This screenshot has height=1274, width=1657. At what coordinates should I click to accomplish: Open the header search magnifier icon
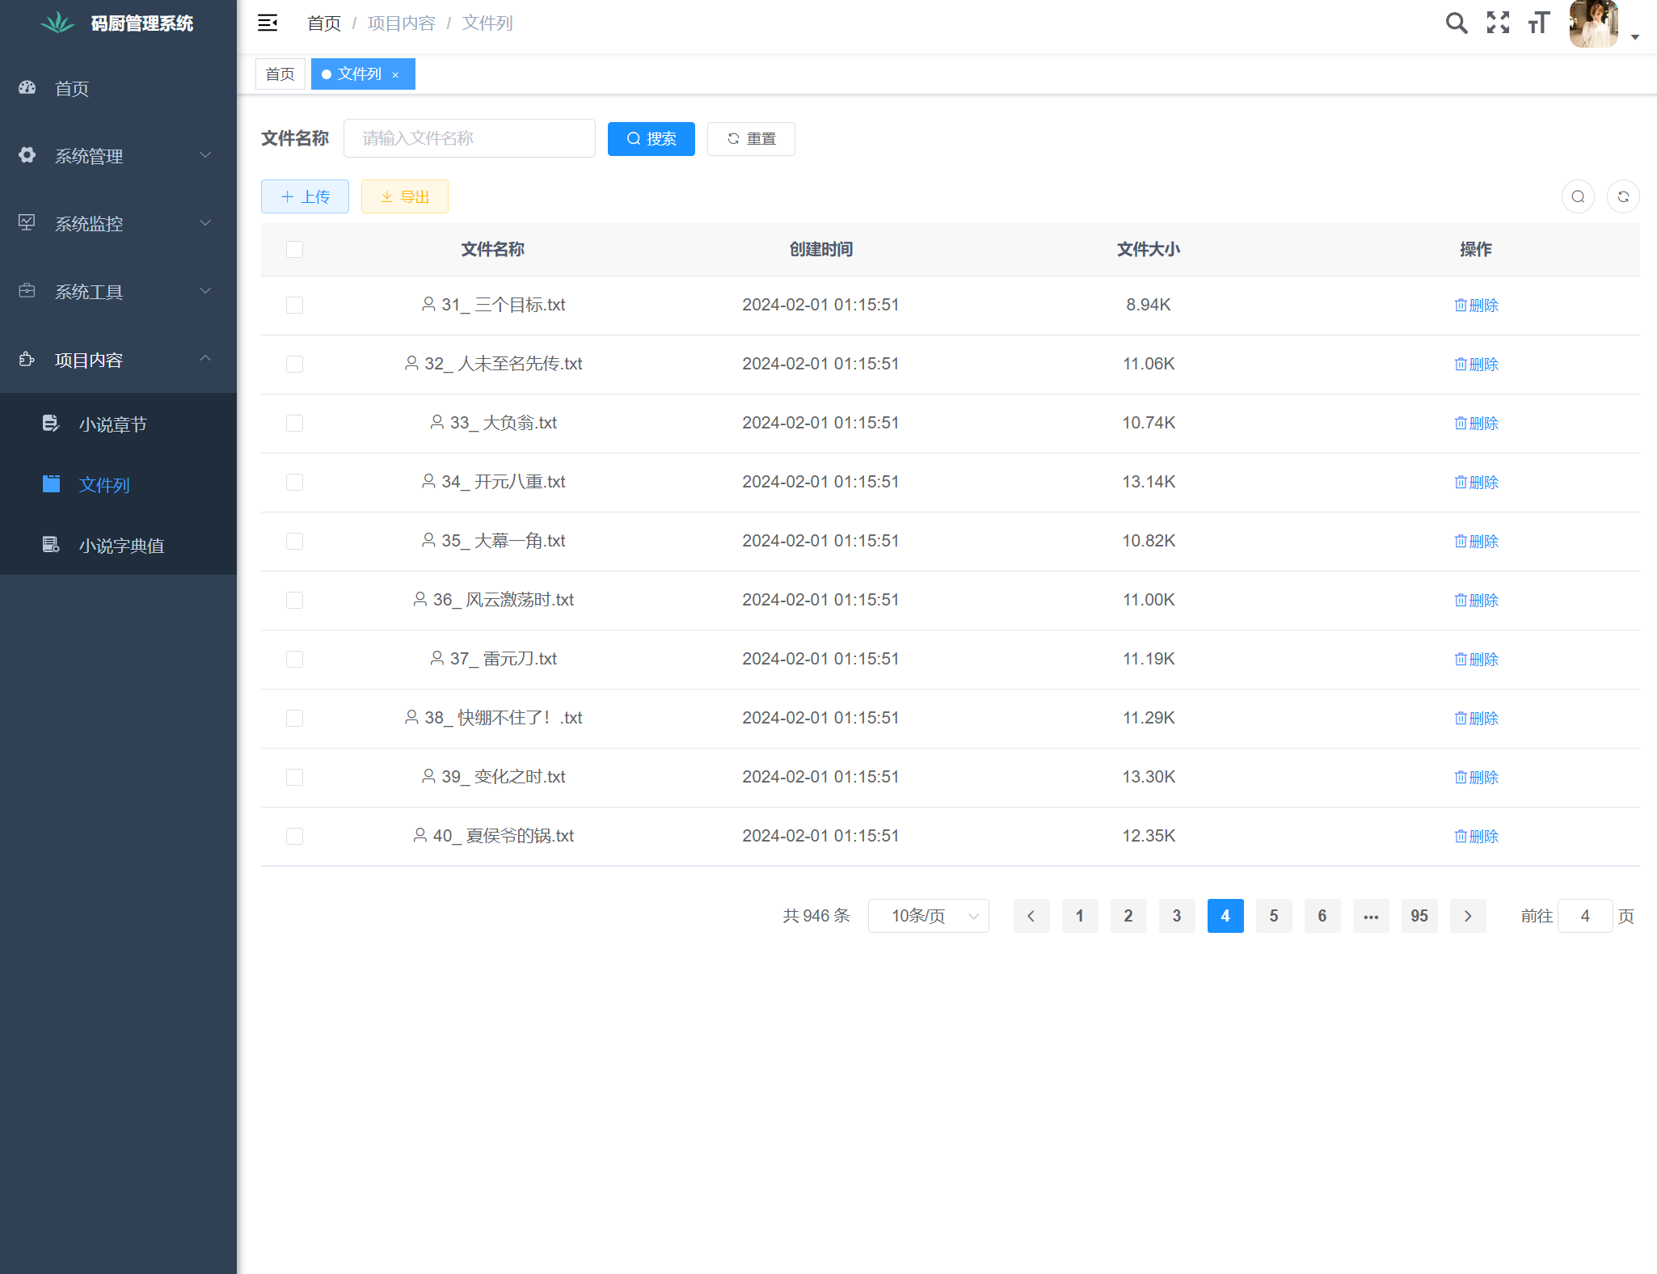pyautogui.click(x=1457, y=23)
